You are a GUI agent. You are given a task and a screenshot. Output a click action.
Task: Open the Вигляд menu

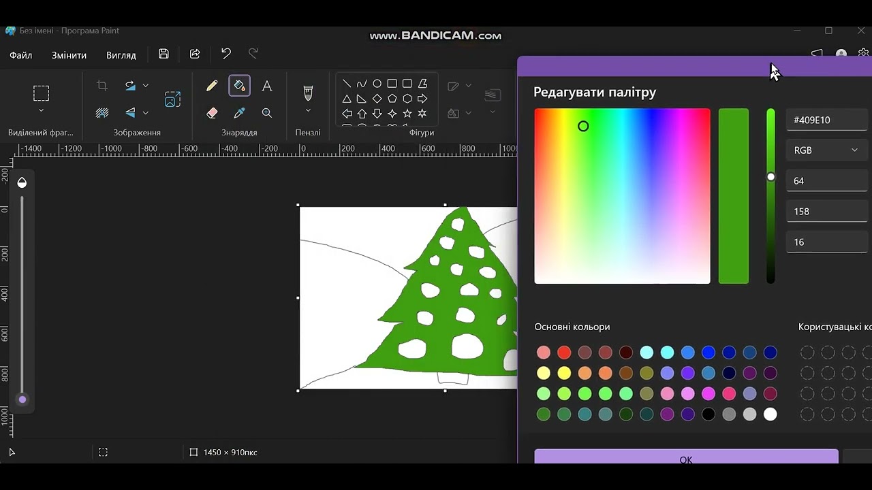(121, 55)
